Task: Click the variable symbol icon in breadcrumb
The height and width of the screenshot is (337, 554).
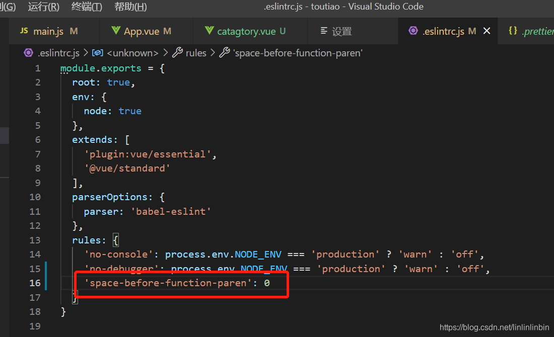Action: tap(98, 53)
